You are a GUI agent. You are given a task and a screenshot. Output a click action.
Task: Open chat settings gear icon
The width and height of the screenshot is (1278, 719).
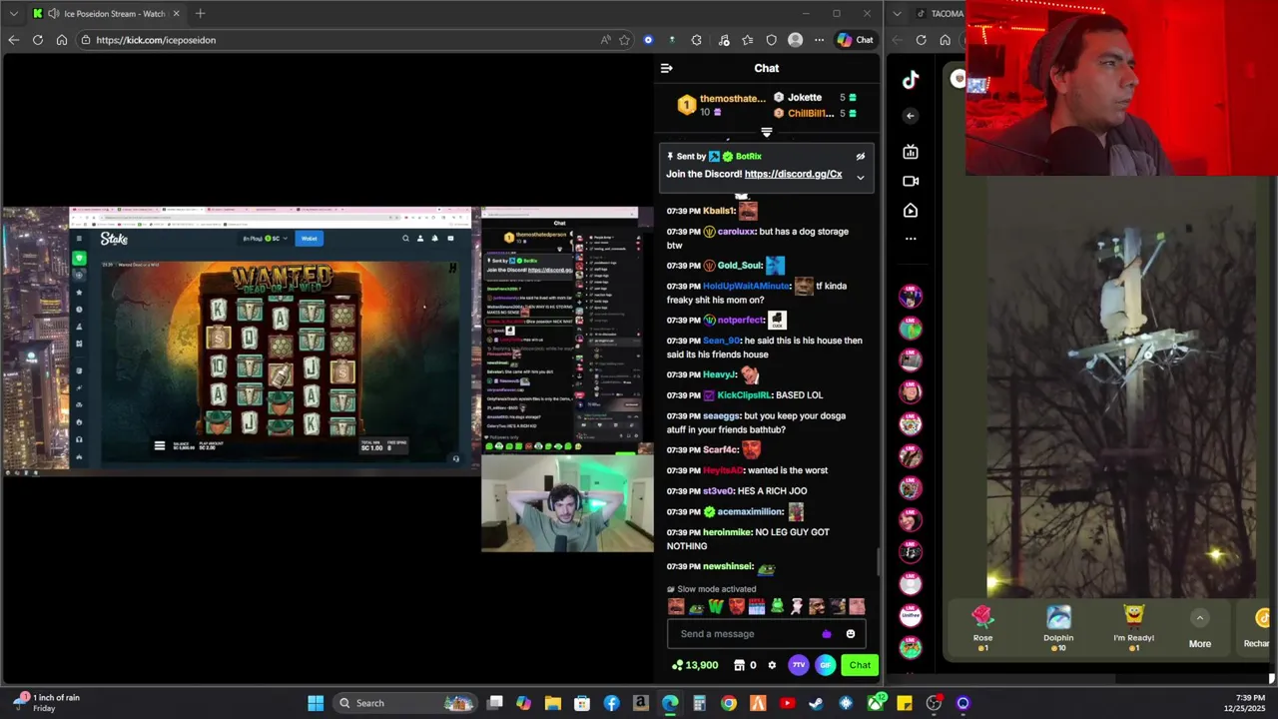(772, 665)
